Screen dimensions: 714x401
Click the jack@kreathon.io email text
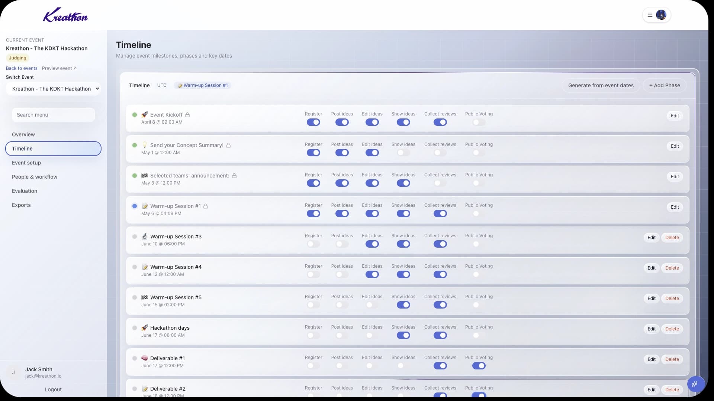pos(43,376)
